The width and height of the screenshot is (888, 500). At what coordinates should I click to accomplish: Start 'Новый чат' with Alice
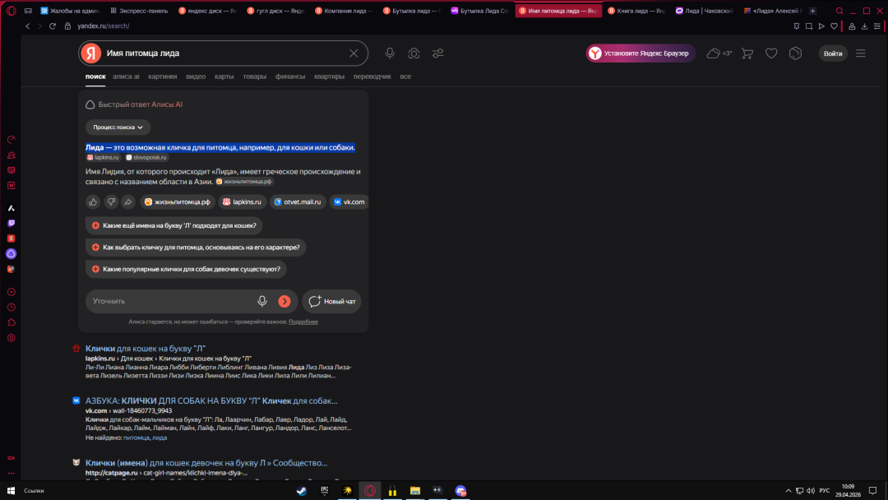pyautogui.click(x=331, y=301)
